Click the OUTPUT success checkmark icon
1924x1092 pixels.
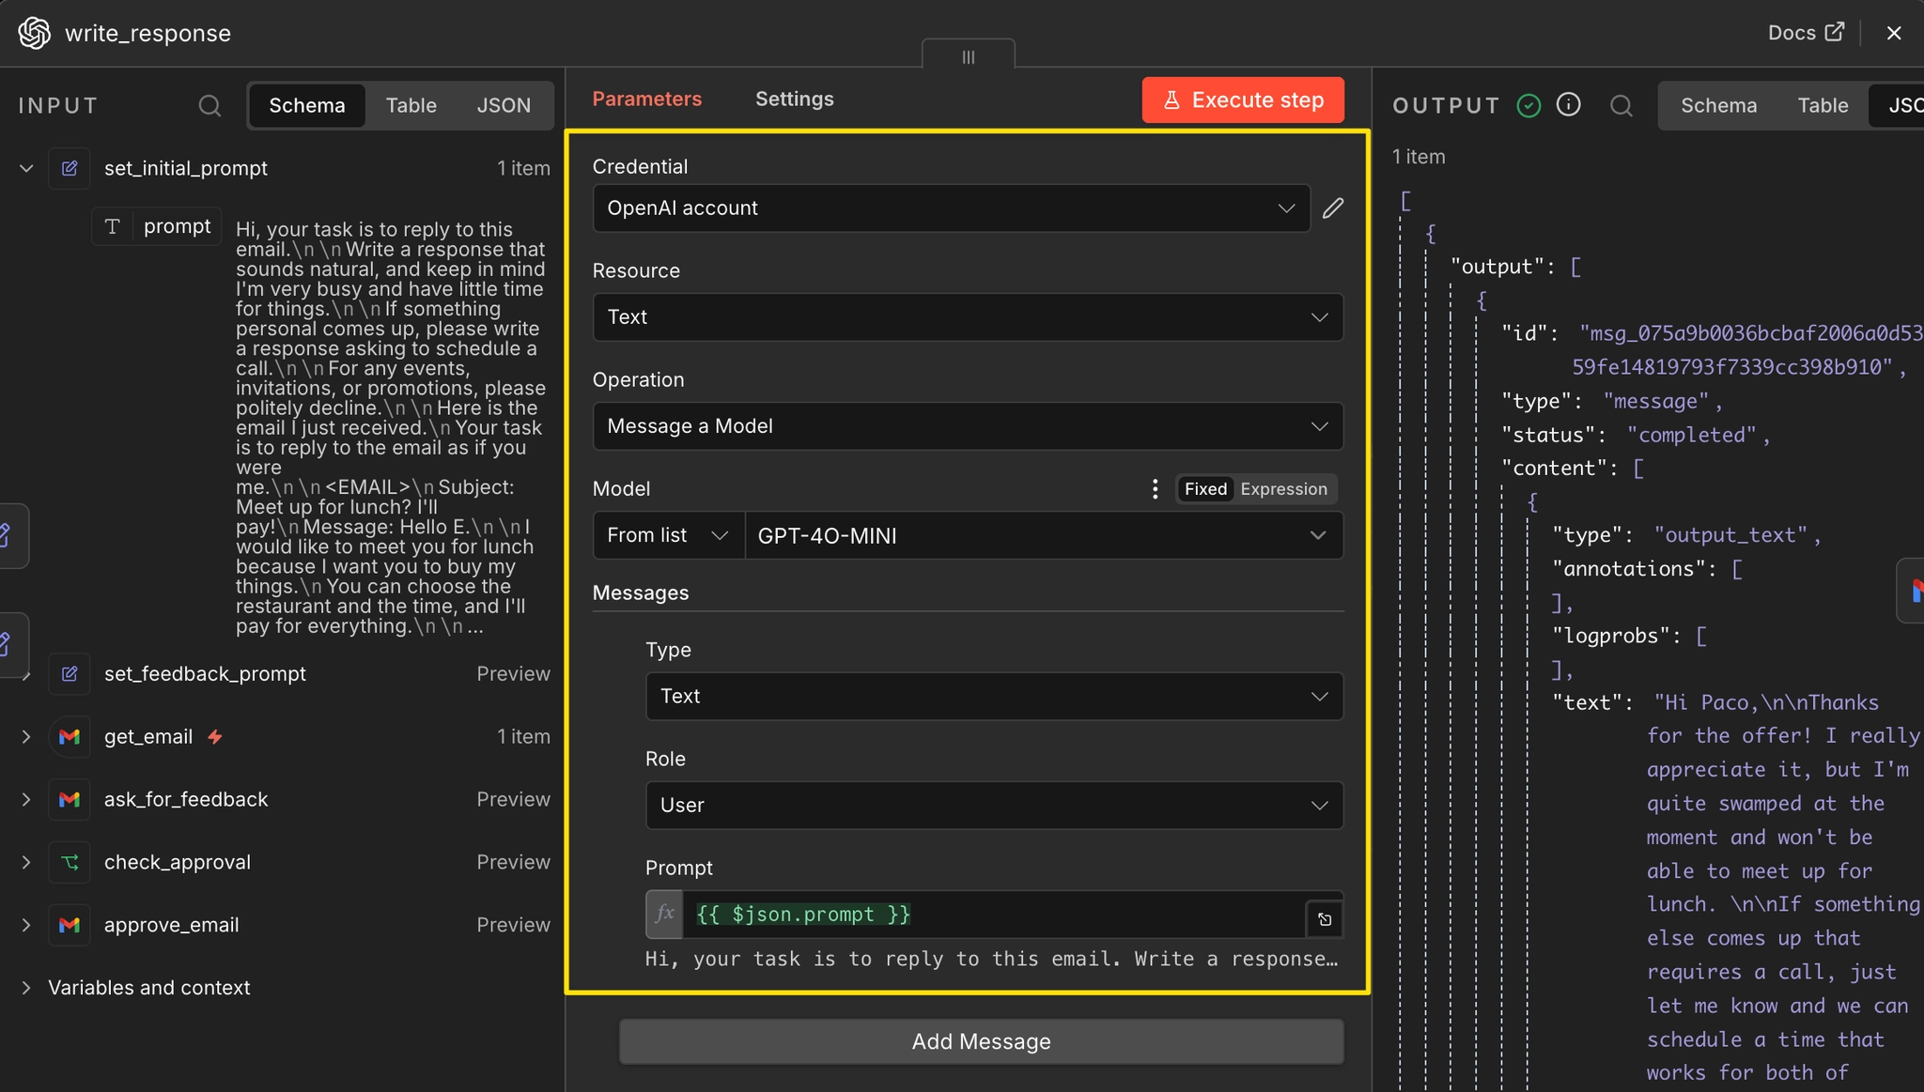pyautogui.click(x=1529, y=105)
